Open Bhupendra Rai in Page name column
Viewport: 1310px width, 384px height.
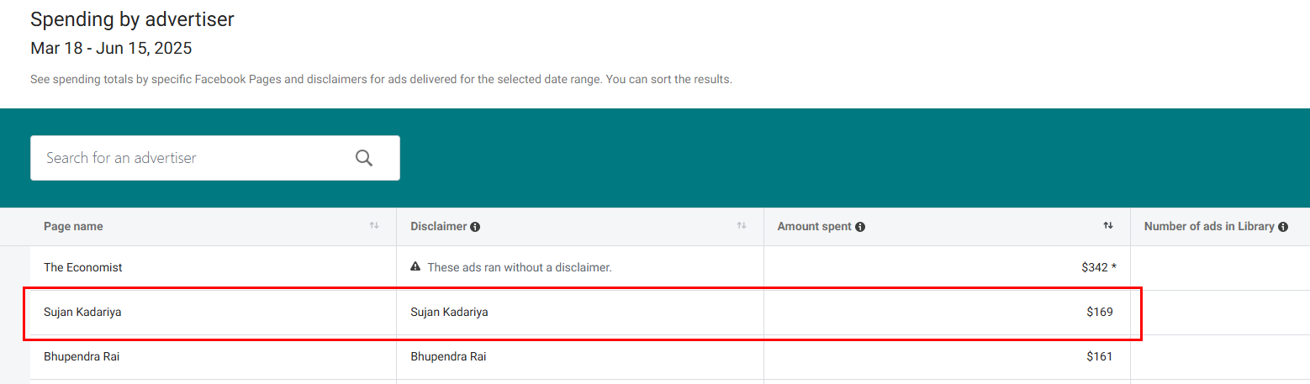(x=82, y=356)
